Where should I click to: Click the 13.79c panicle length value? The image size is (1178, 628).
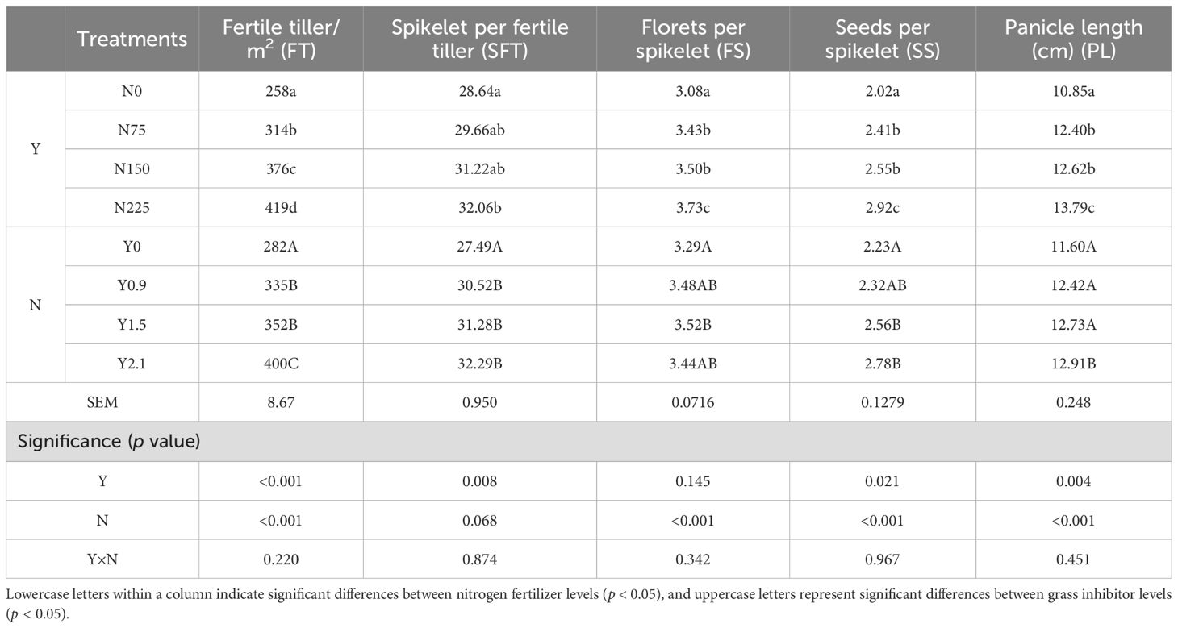tap(1073, 208)
